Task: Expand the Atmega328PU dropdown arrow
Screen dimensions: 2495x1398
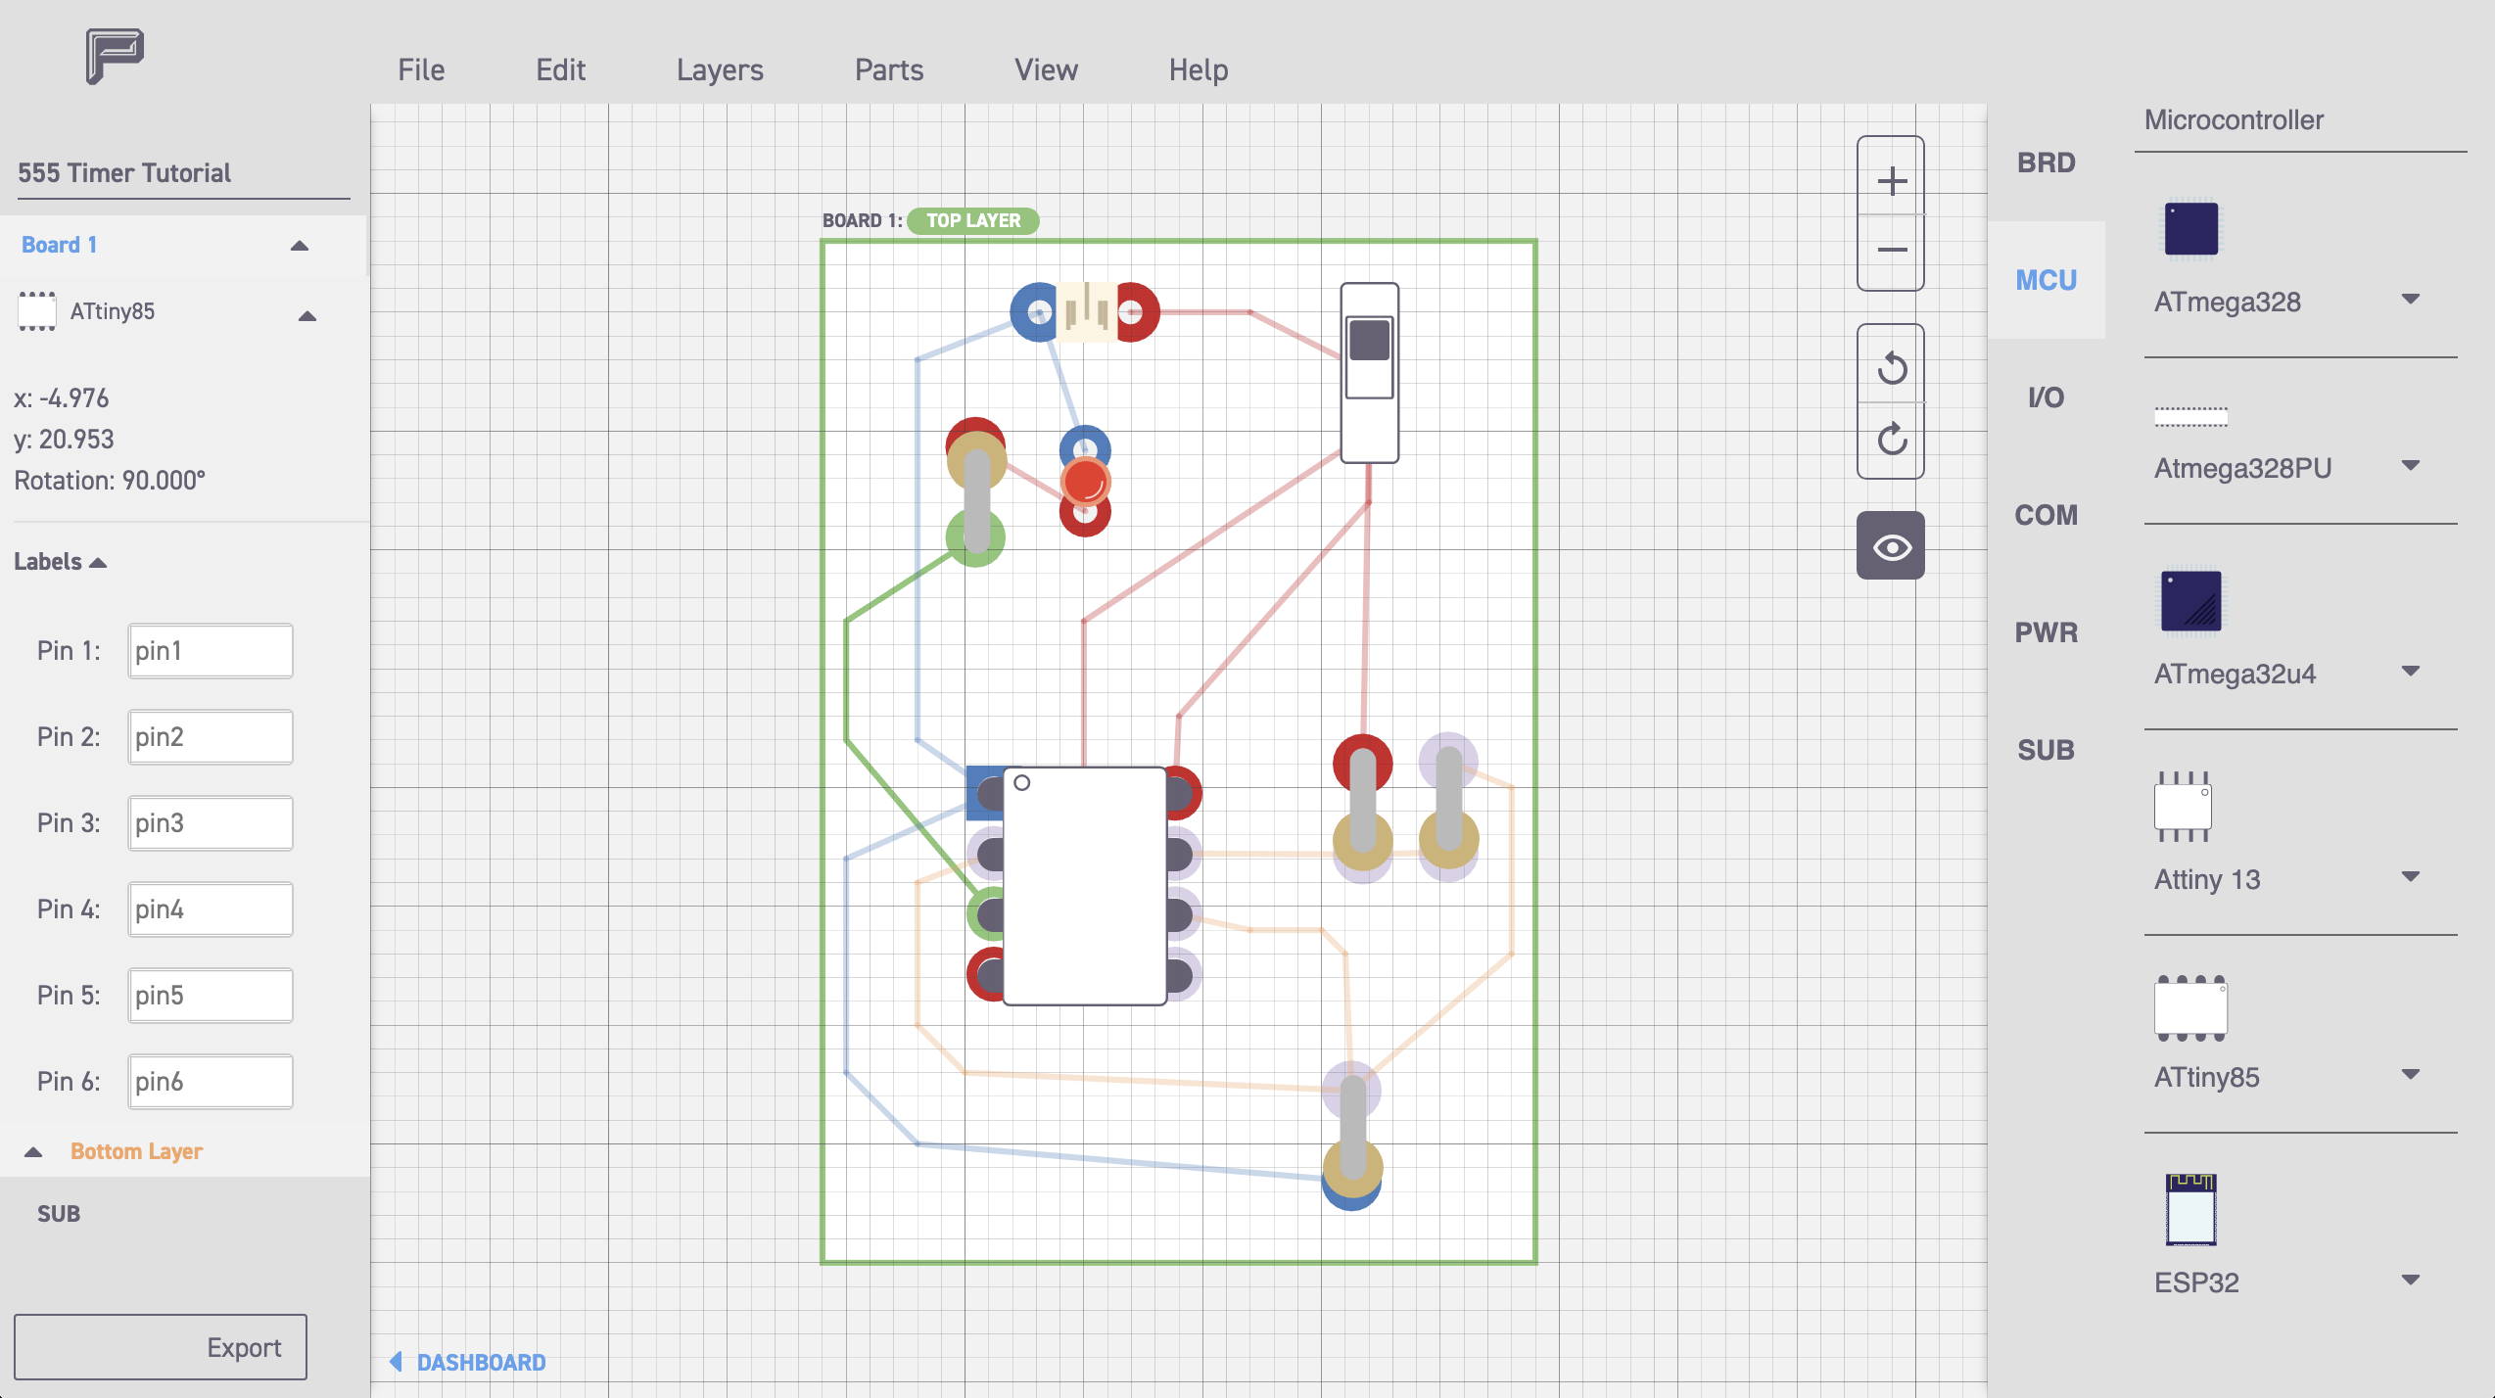Action: [x=2410, y=466]
